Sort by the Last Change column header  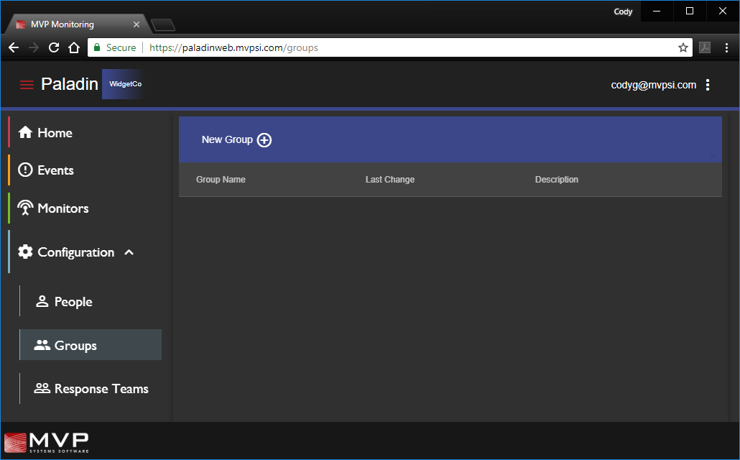click(x=389, y=180)
